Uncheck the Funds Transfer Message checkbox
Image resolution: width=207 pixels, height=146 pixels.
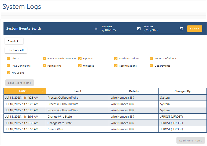pyautogui.click(x=45, y=59)
